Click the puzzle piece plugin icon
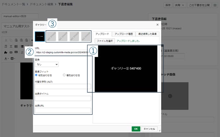The width and height of the screenshot is (220, 137). coord(6,53)
